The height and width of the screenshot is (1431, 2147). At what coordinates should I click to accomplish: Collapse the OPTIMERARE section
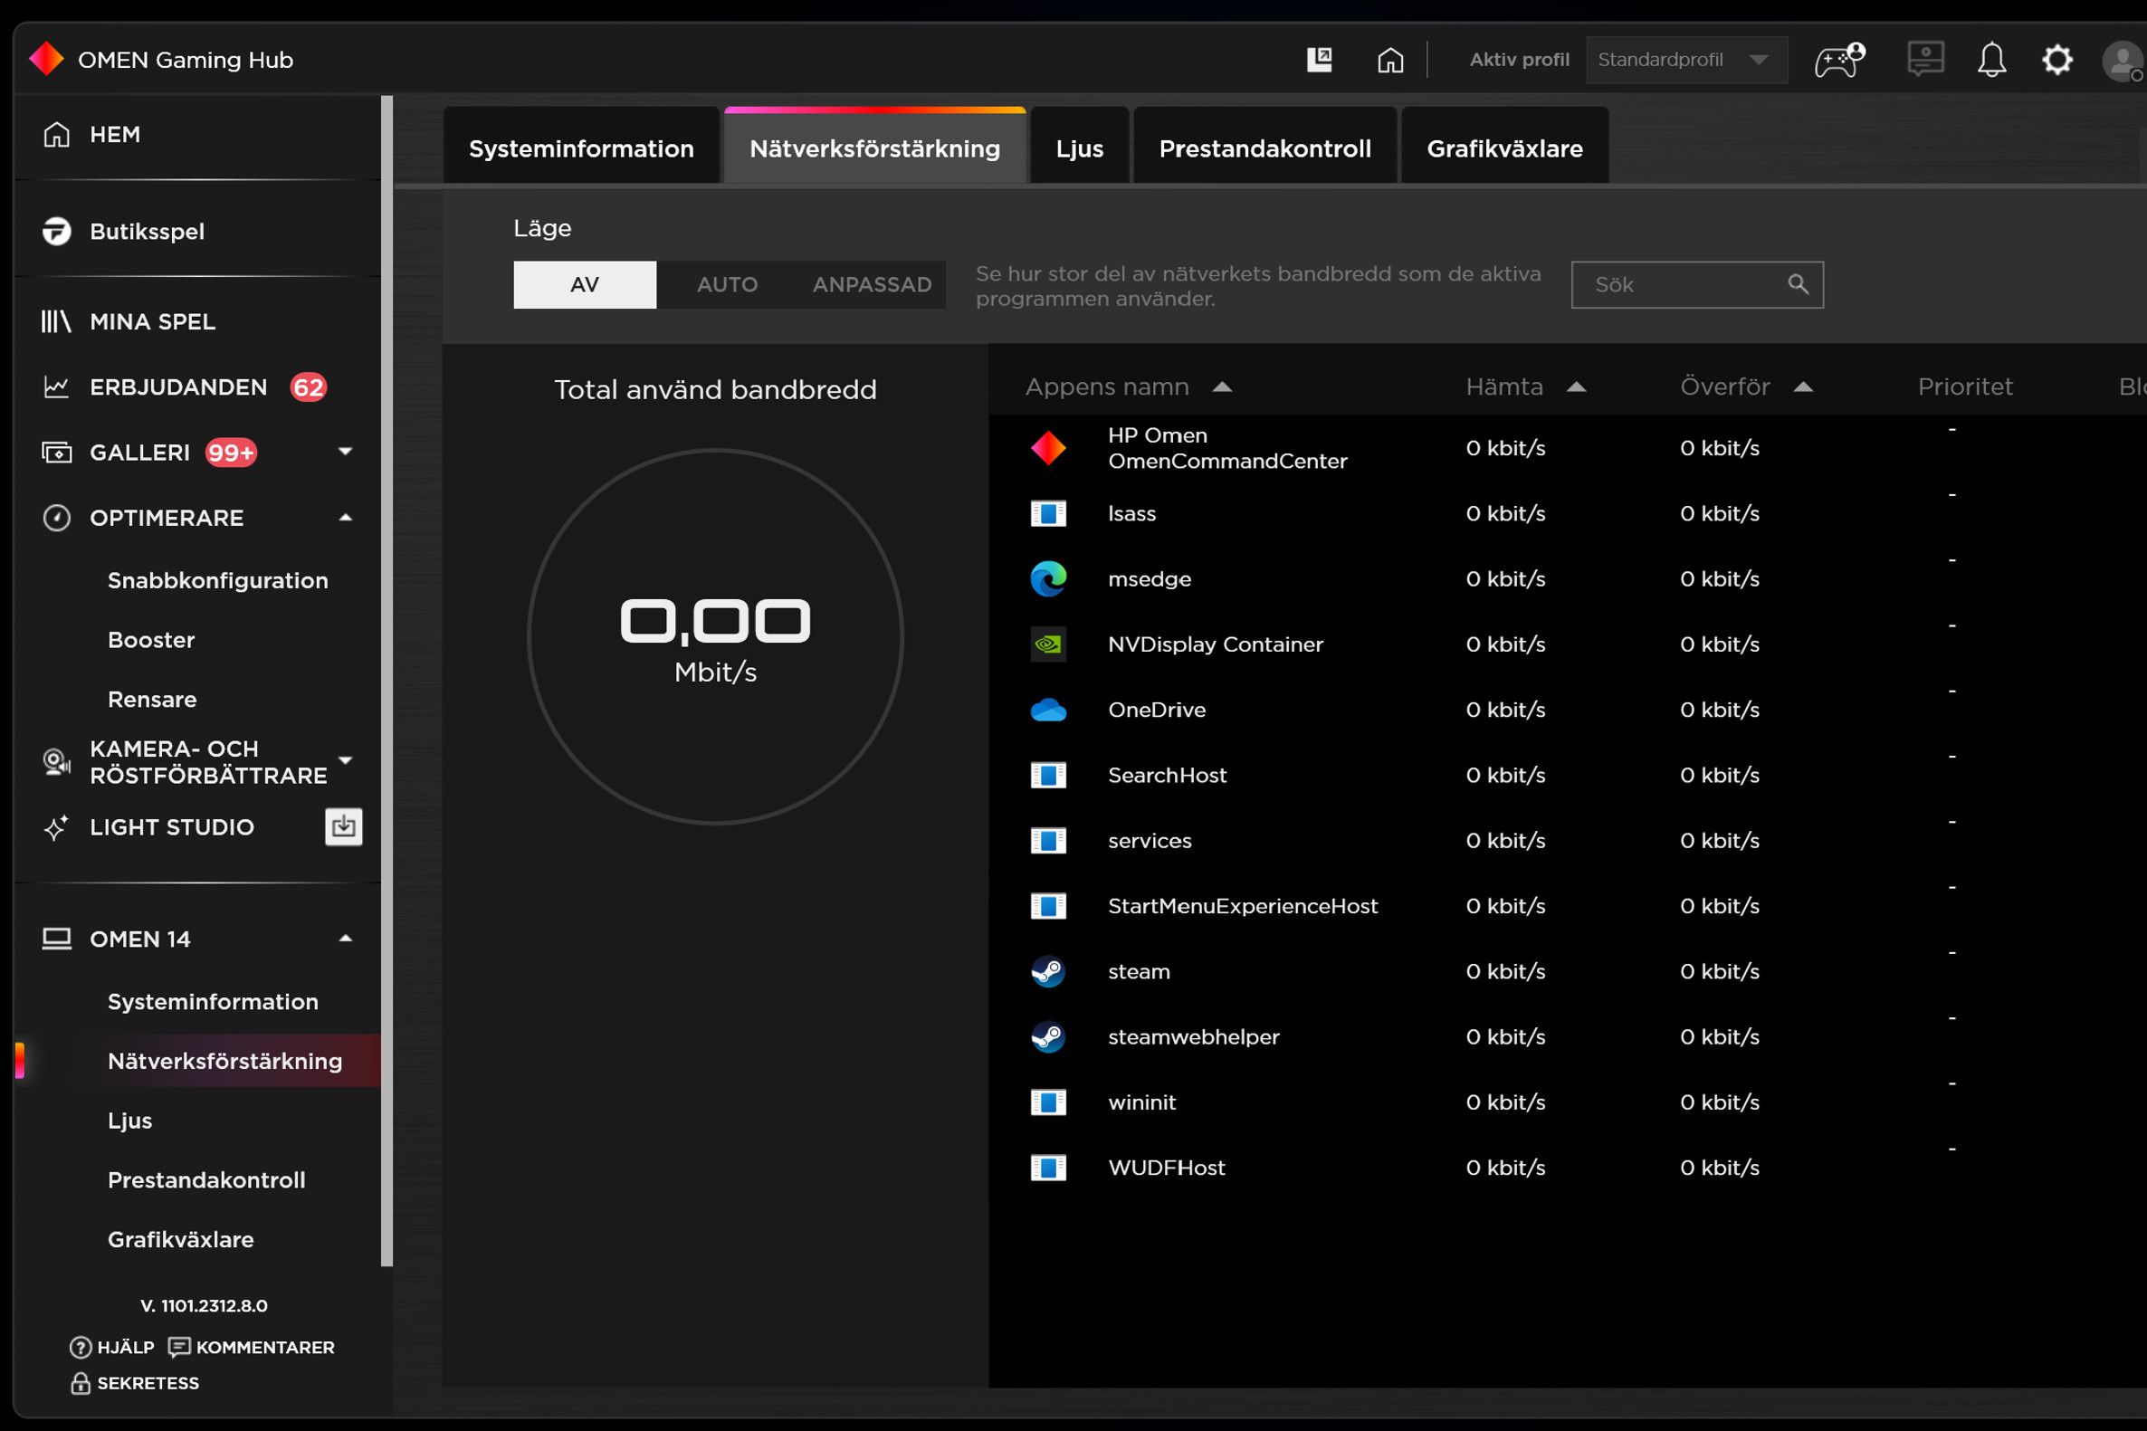345,518
